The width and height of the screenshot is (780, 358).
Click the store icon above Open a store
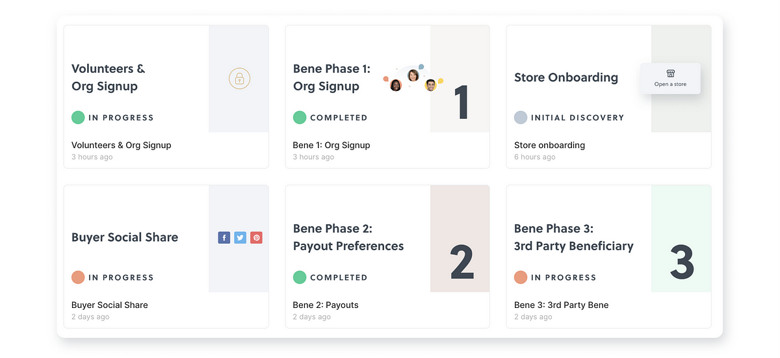[x=670, y=73]
